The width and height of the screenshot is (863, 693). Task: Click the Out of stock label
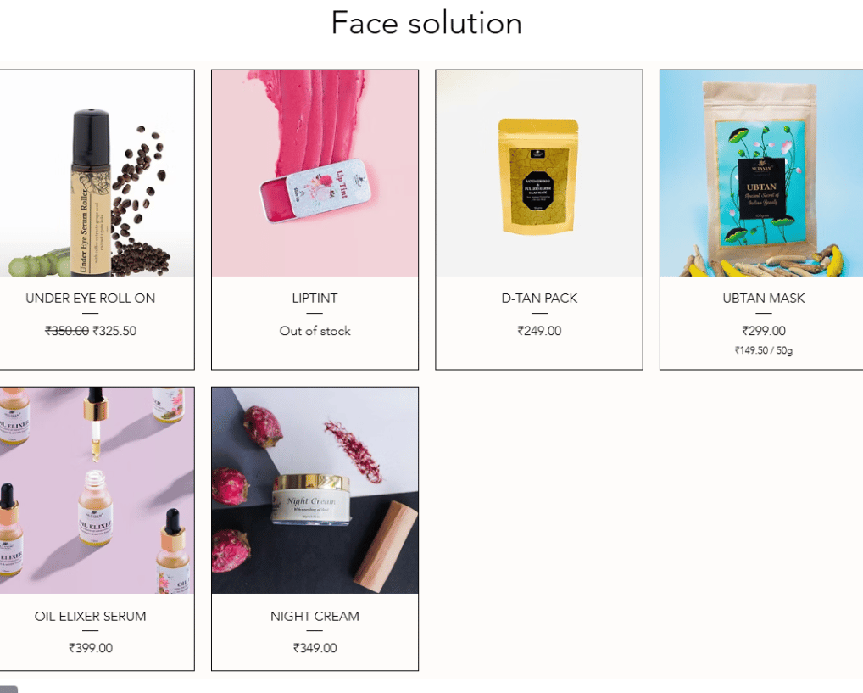[x=315, y=331]
